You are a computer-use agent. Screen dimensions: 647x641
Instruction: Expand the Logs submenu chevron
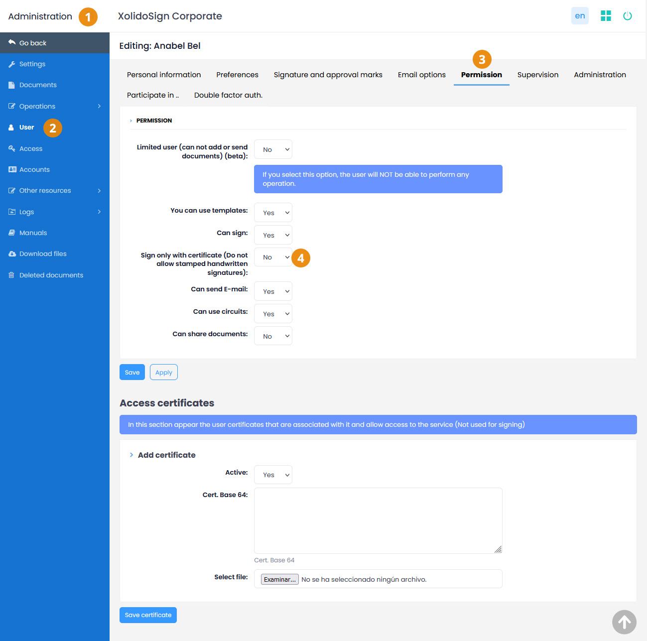click(99, 212)
